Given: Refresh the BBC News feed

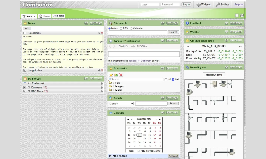Looking at the screenshot, I should pyautogui.click(x=29, y=91).
